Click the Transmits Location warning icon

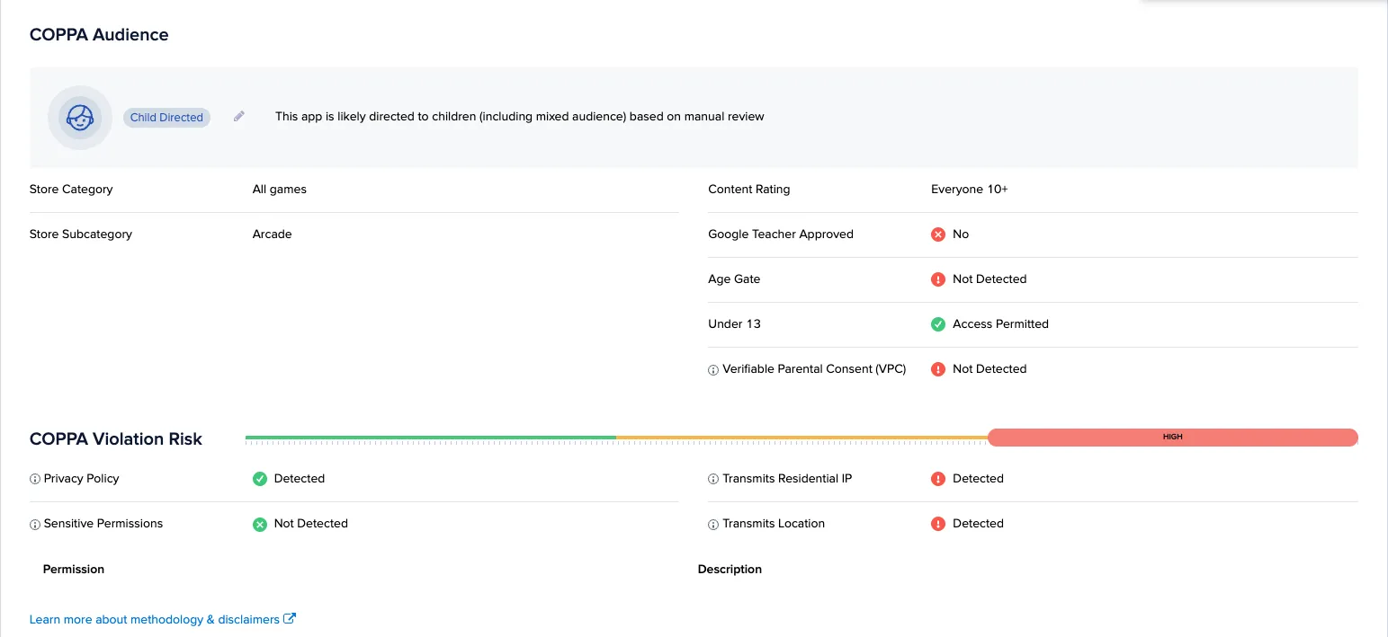coord(938,524)
